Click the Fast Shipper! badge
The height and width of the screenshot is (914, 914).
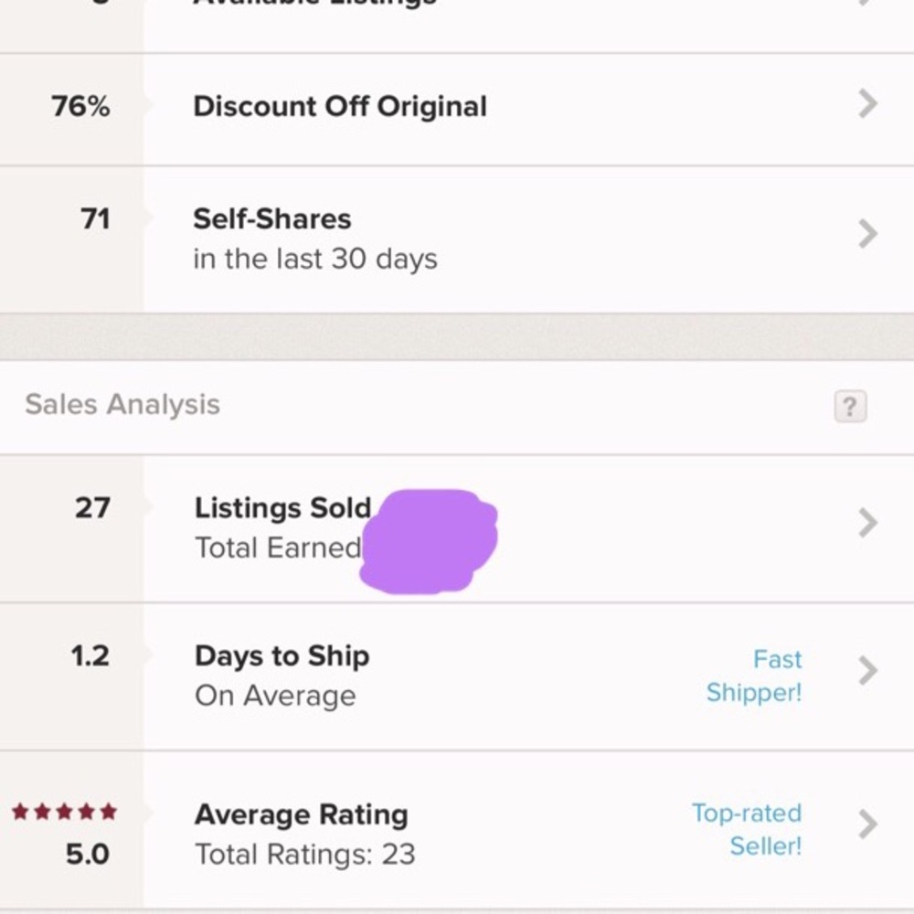coord(754,676)
